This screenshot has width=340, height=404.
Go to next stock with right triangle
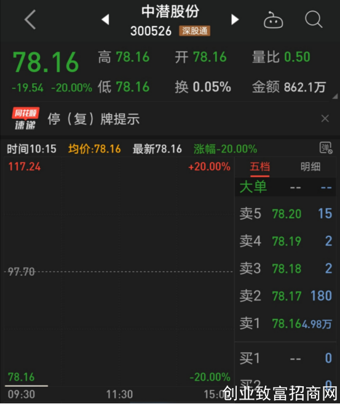(x=234, y=20)
